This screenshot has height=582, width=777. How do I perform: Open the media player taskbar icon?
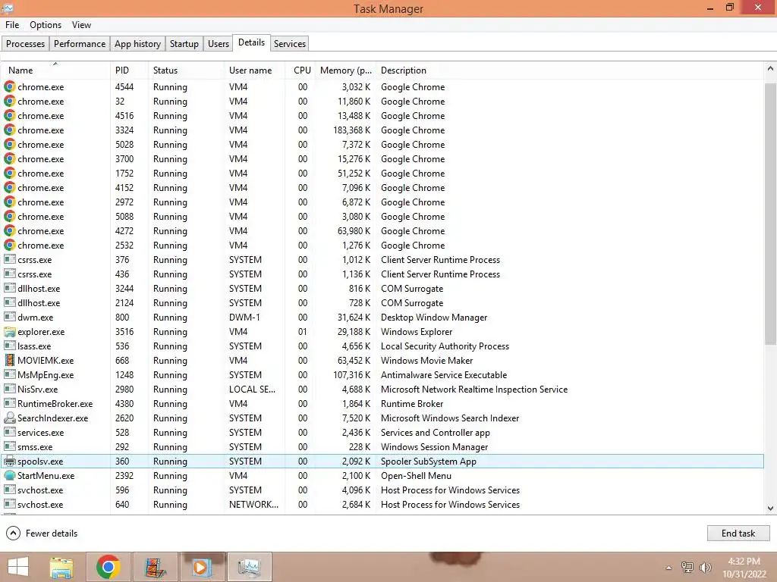202,567
